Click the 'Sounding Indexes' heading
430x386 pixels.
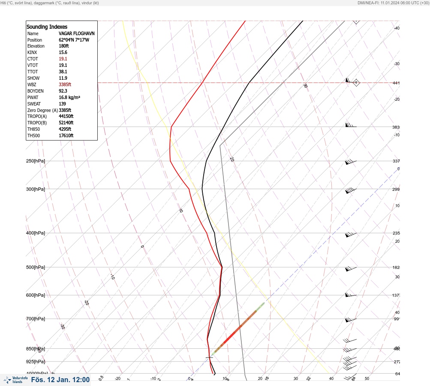(47, 27)
